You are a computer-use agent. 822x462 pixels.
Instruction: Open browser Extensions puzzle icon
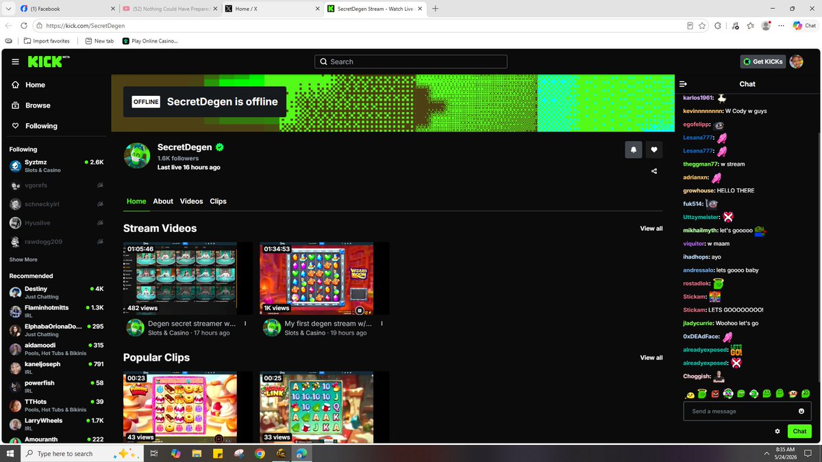[x=718, y=25]
